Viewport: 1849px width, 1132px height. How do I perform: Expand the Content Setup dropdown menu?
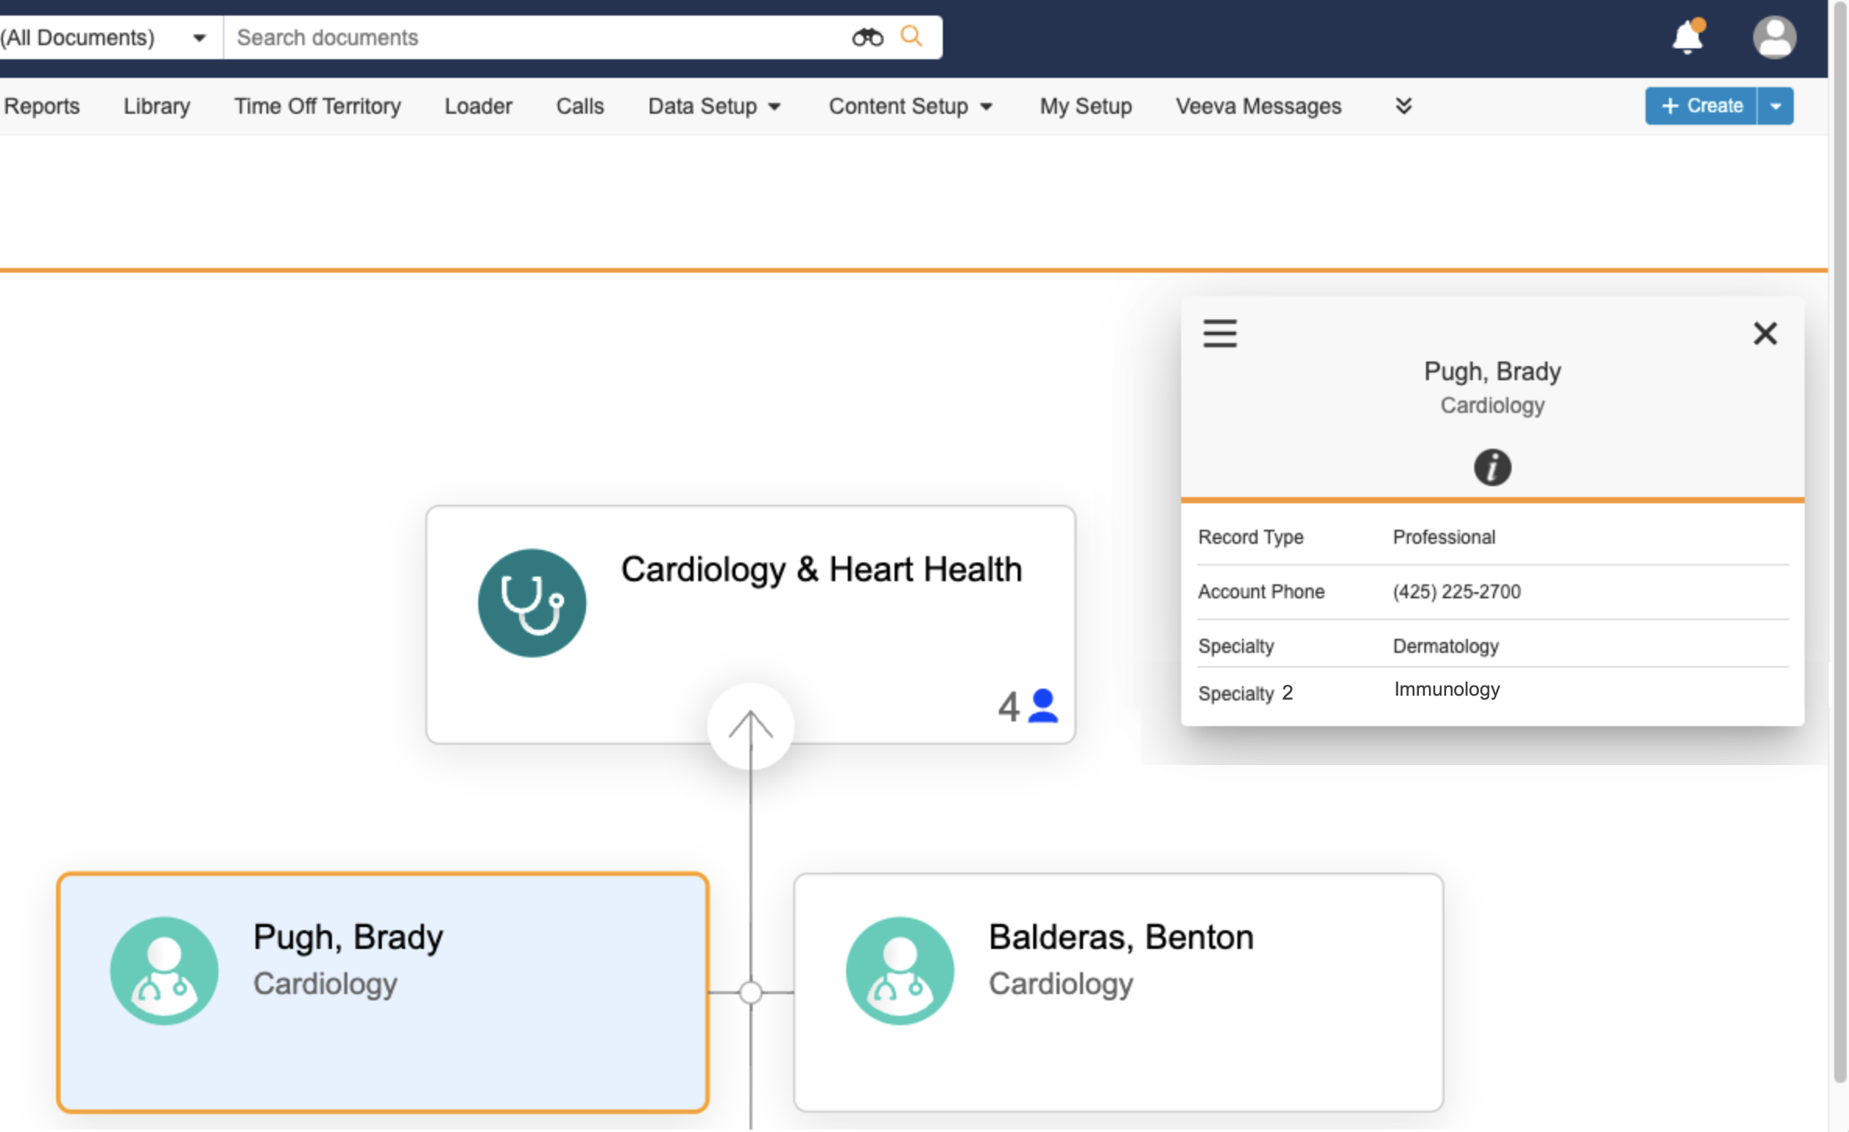click(910, 106)
